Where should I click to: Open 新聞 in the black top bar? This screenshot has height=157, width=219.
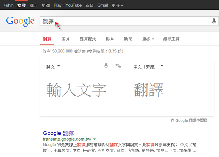click(89, 5)
